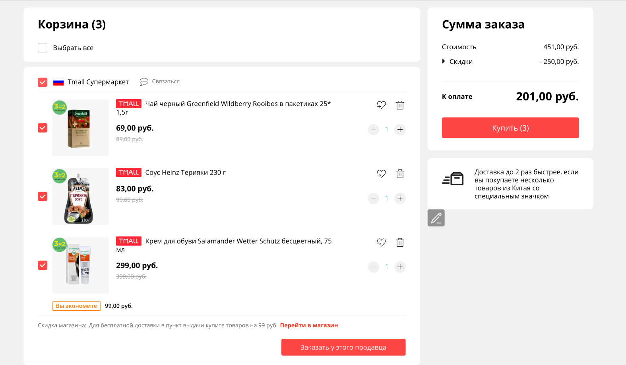Uncheck the Salamander shoe cream checkbox
This screenshot has height=365, width=626.
coord(43,265)
